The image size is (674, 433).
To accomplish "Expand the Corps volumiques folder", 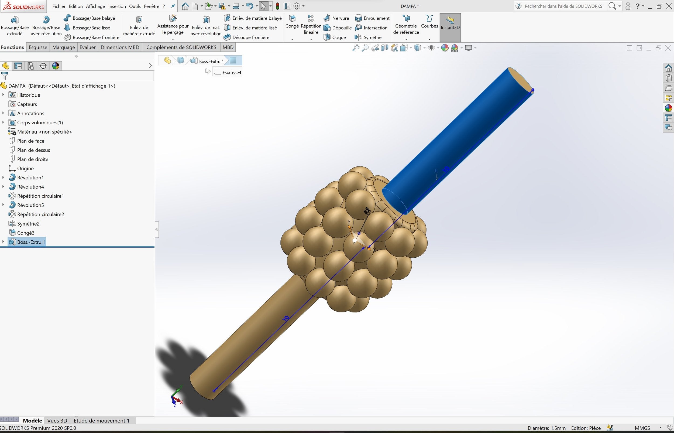I will tap(3, 122).
